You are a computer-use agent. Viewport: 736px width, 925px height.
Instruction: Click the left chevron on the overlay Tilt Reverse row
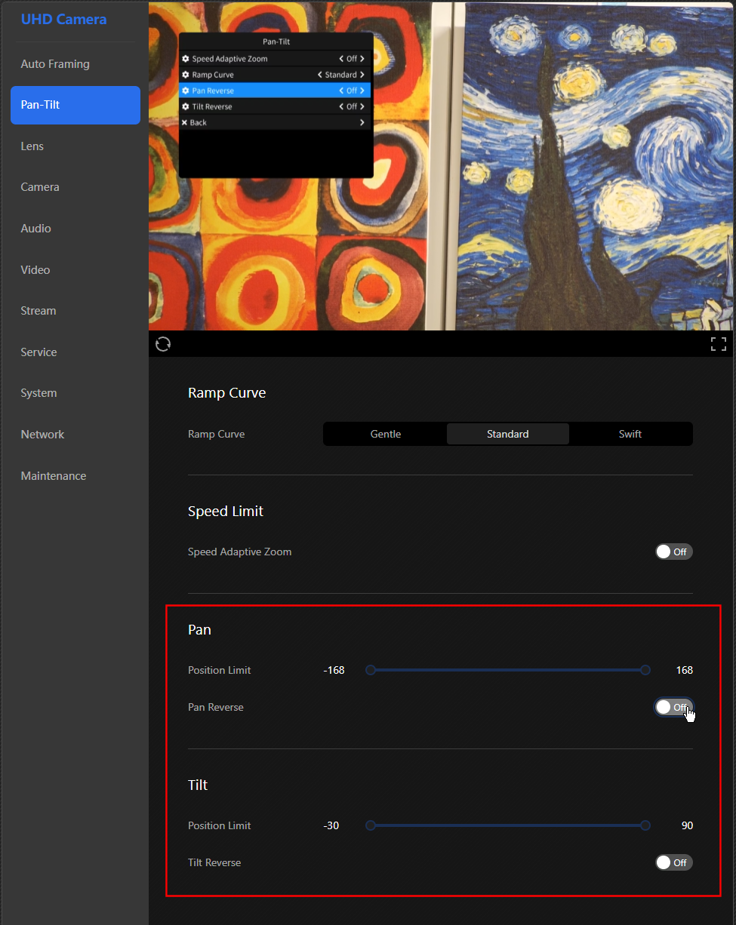coord(341,106)
